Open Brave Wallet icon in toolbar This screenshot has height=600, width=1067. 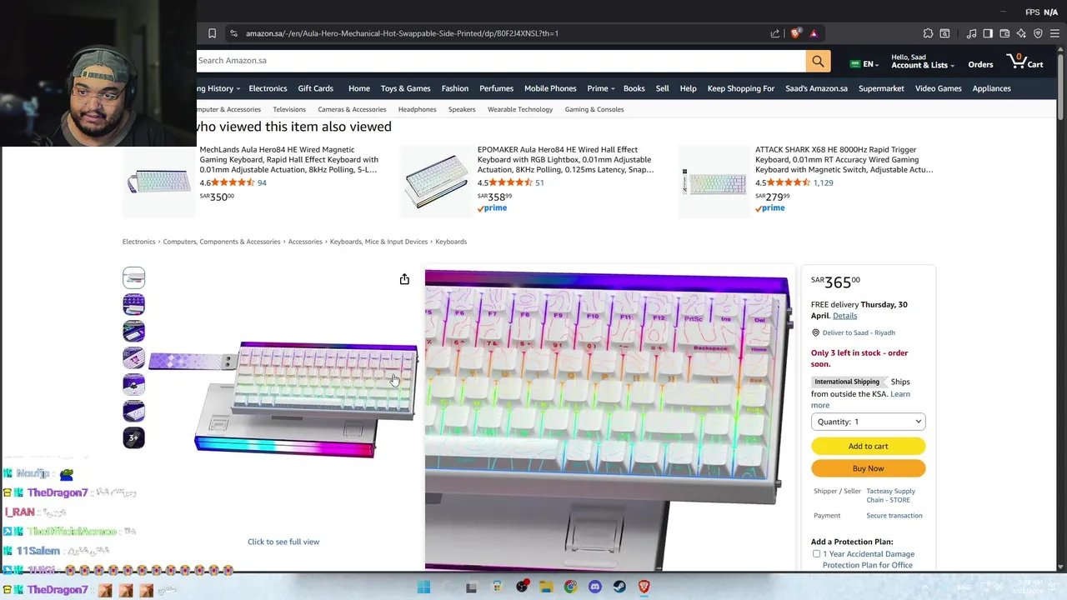pyautogui.click(x=1004, y=33)
